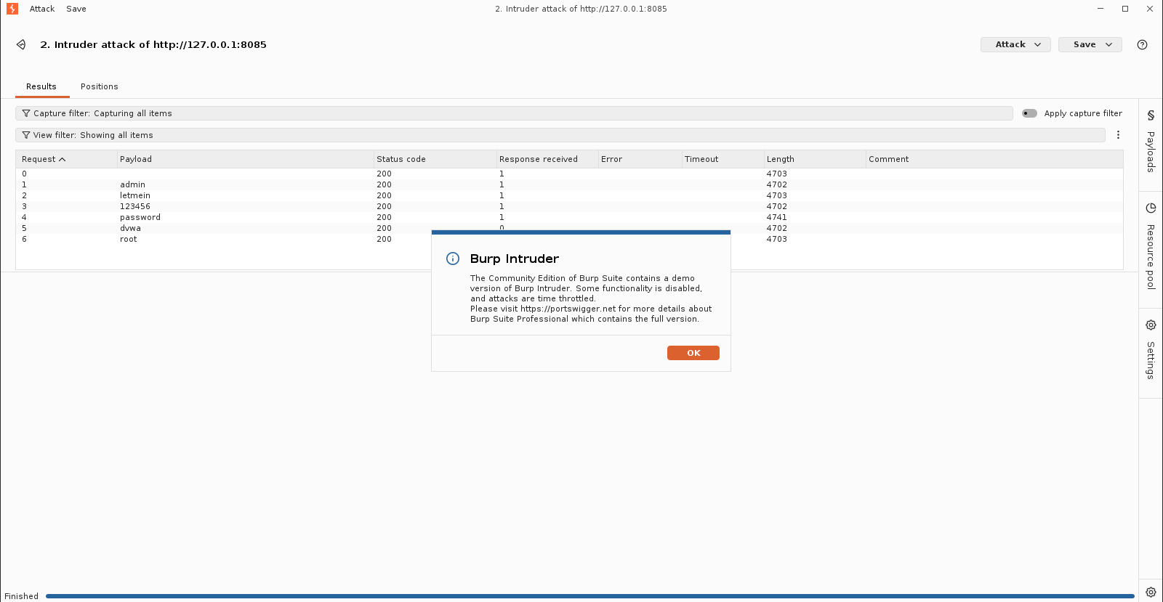Click the Finished attack progress bar
The image size is (1163, 602).
(x=589, y=596)
